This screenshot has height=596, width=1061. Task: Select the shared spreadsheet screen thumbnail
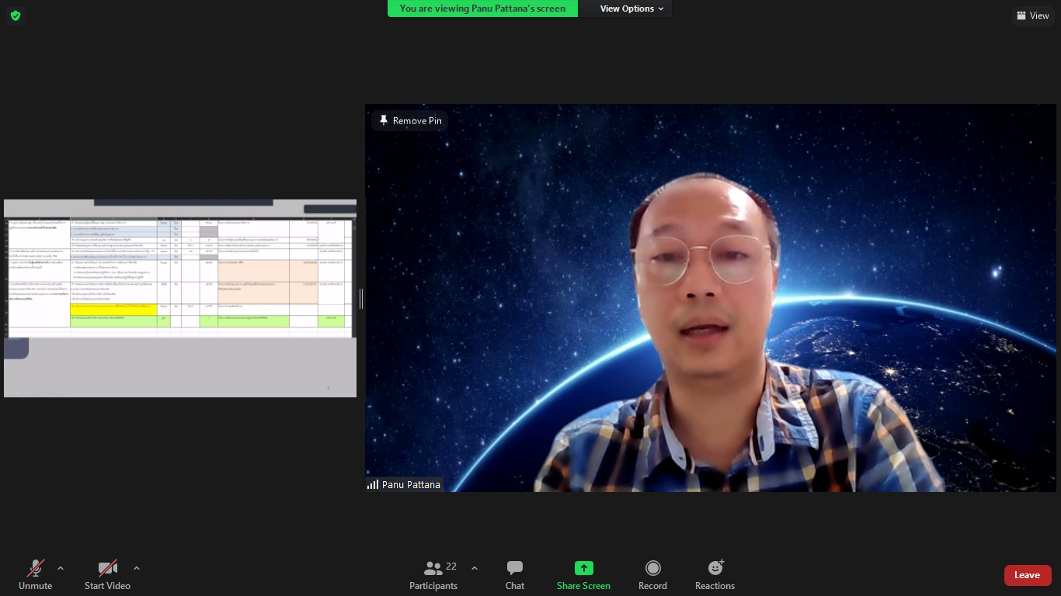pyautogui.click(x=180, y=298)
